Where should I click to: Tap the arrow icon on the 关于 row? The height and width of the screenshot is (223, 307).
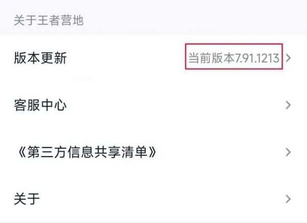[288, 199]
